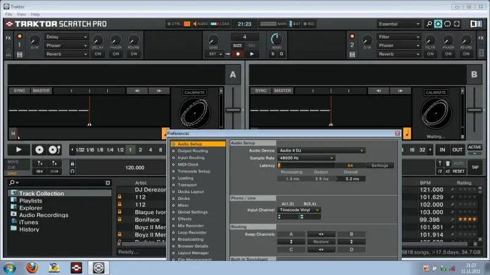490x275 pixels.
Task: Toggle SYNC on Deck A
Action: pos(20,91)
